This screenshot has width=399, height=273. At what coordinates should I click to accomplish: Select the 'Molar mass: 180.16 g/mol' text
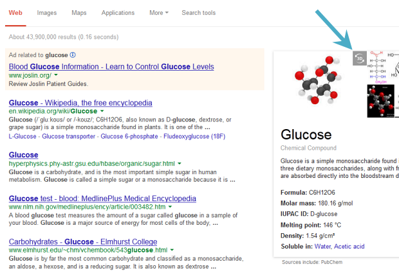click(317, 203)
